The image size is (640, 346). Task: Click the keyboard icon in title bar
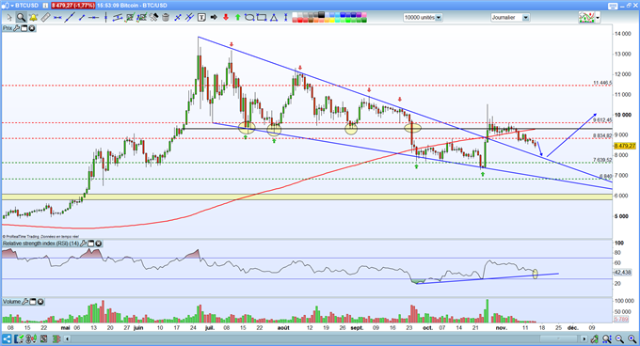613,7
